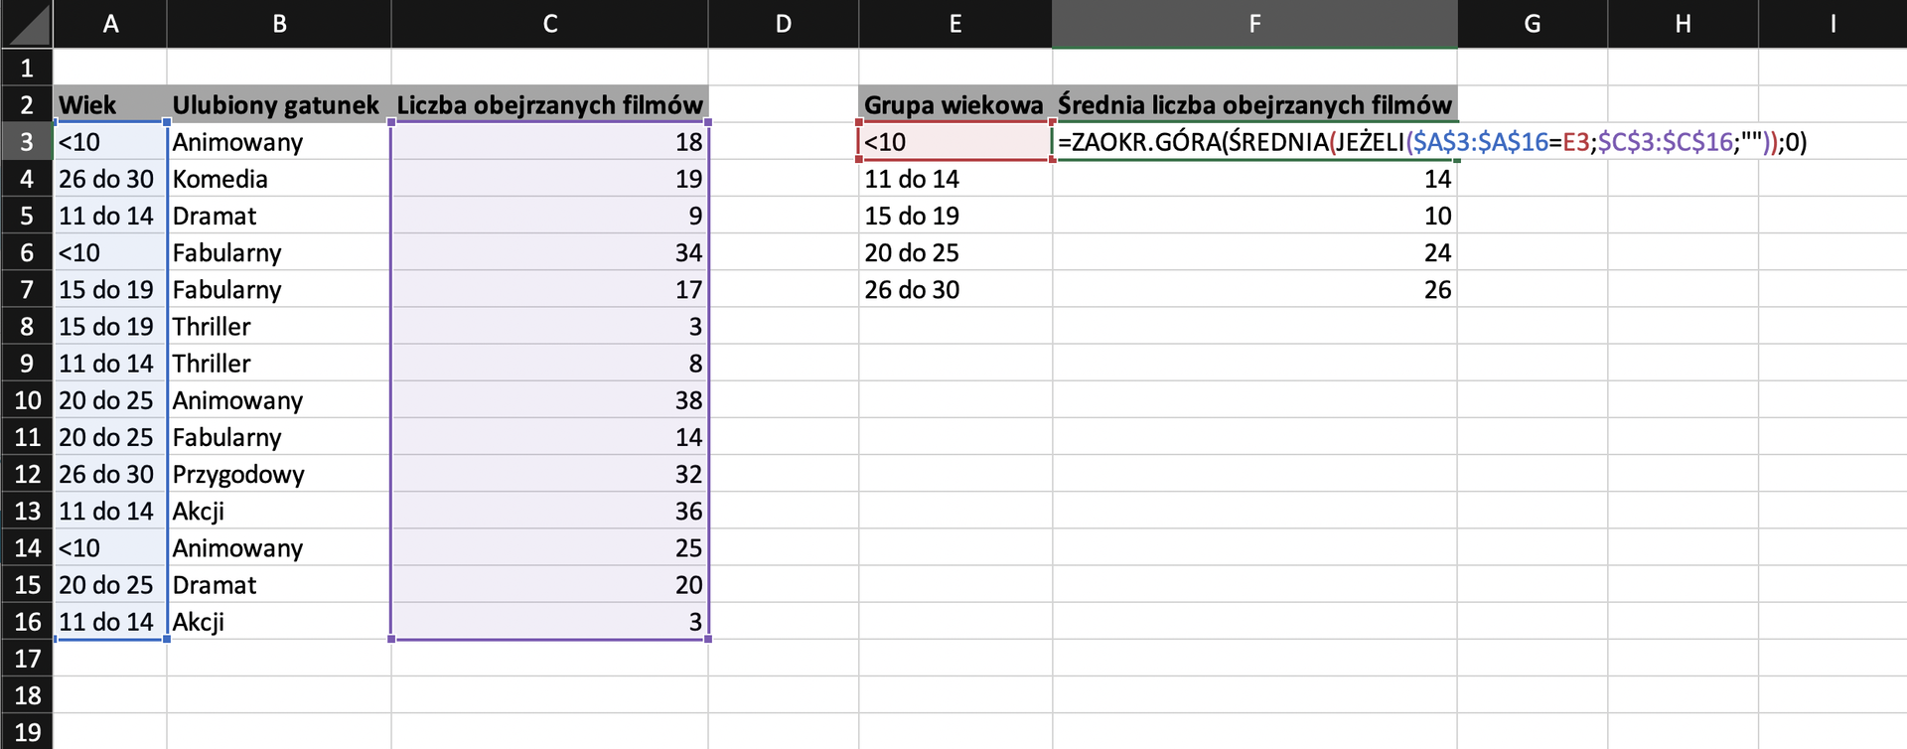1907x749 pixels.
Task: Select the 'Komedia' genre cell
Action: pyautogui.click(x=279, y=179)
